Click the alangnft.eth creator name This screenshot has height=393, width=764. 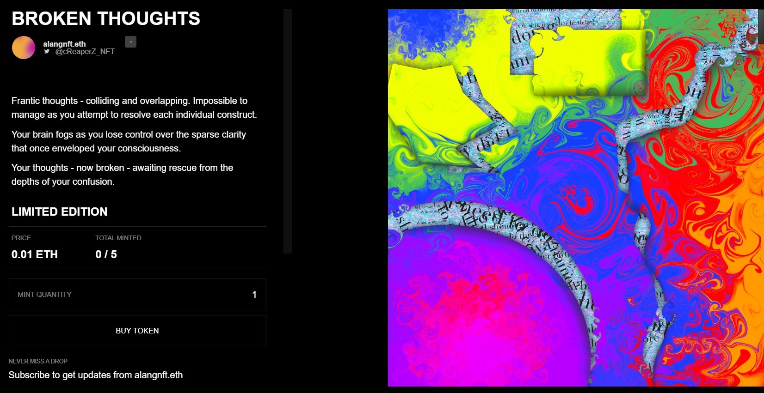click(64, 44)
